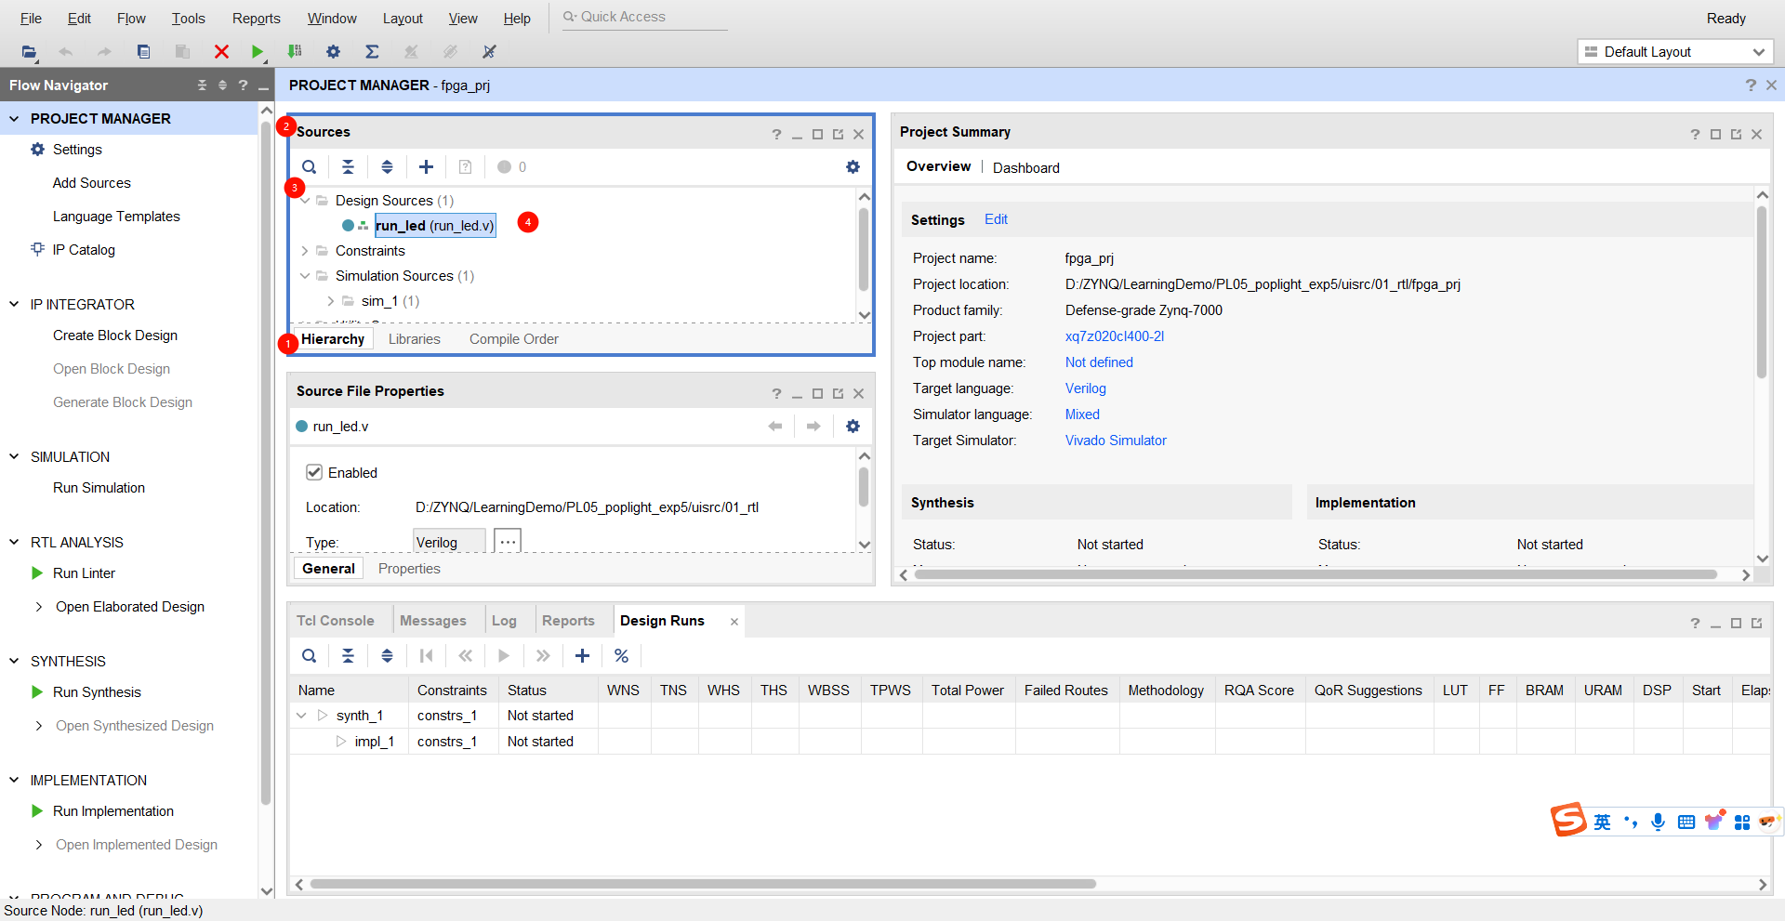Open Reports Summary via the sigma icon
The image size is (1785, 921).
pyautogui.click(x=372, y=52)
